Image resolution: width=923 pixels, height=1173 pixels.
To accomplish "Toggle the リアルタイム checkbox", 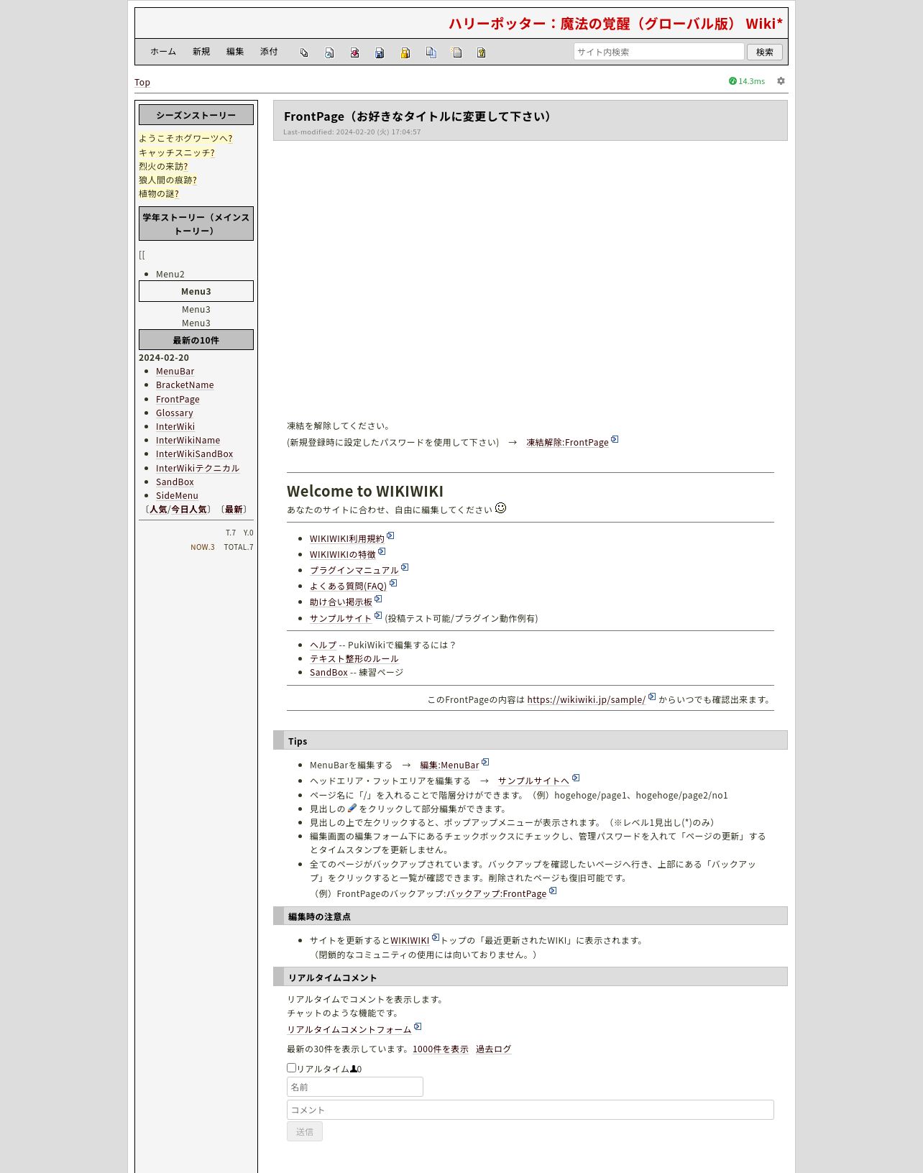I will tap(291, 1068).
